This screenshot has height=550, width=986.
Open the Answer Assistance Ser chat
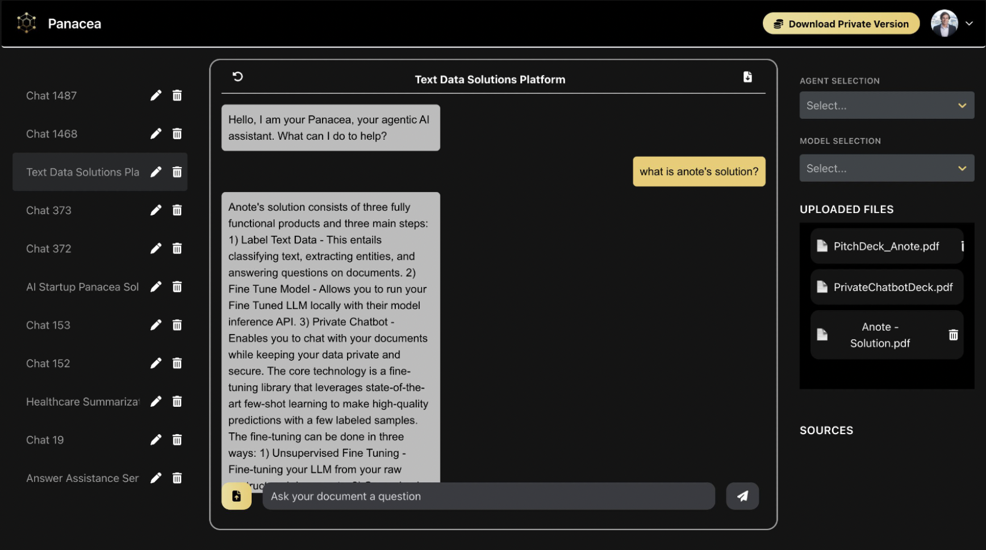(82, 478)
